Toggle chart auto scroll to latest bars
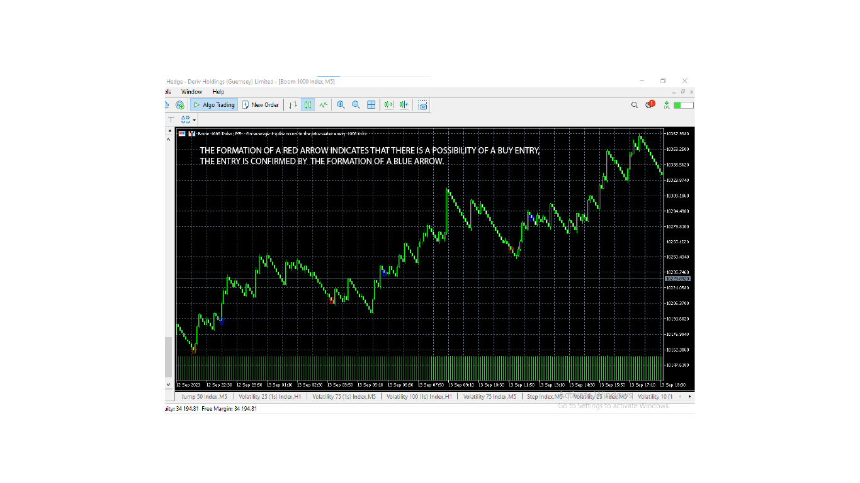Image resolution: width=860 pixels, height=483 pixels. (x=388, y=104)
